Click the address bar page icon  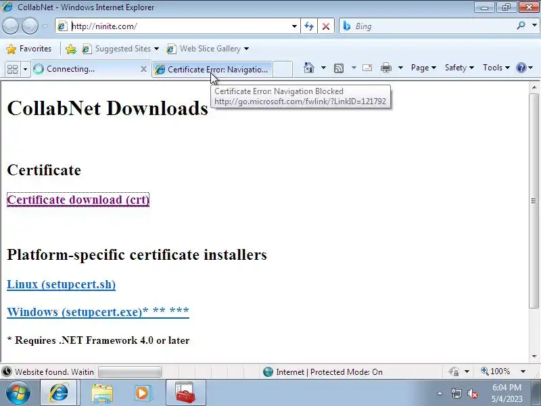(x=62, y=26)
